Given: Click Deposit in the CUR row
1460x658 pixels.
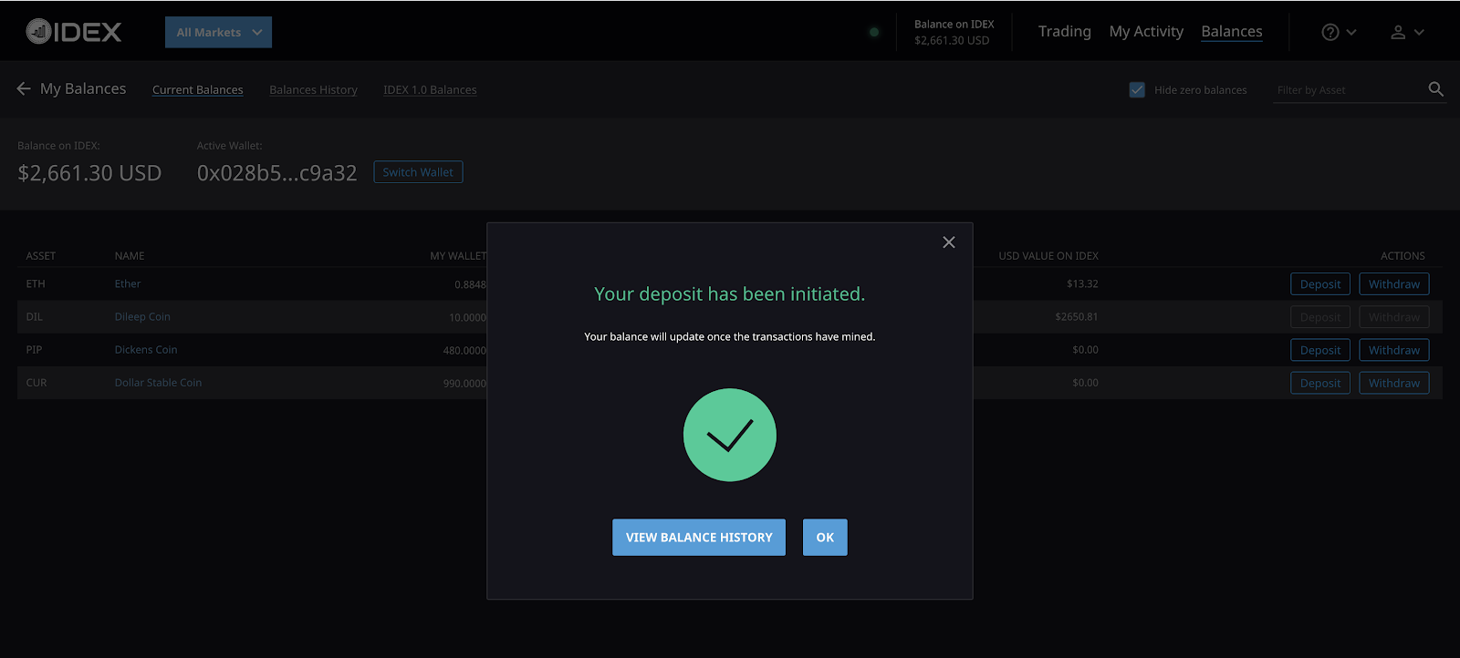Looking at the screenshot, I should pyautogui.click(x=1320, y=384).
